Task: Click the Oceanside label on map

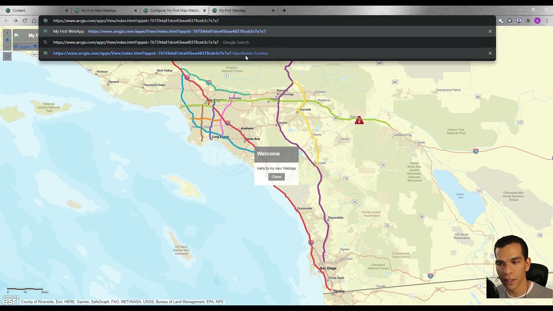Action: tap(304, 208)
